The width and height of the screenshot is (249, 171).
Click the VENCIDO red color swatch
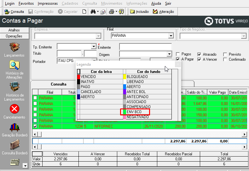[x=78, y=77]
